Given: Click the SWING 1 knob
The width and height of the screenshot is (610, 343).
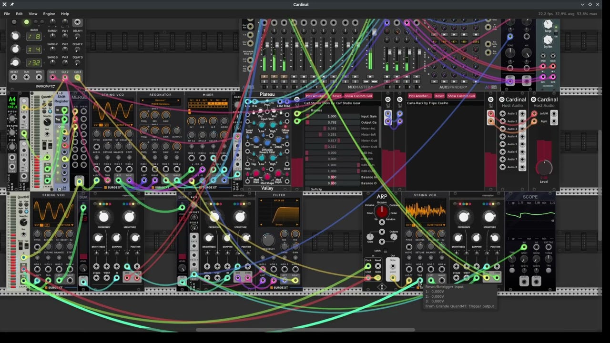Looking at the screenshot, I should coord(52,36).
